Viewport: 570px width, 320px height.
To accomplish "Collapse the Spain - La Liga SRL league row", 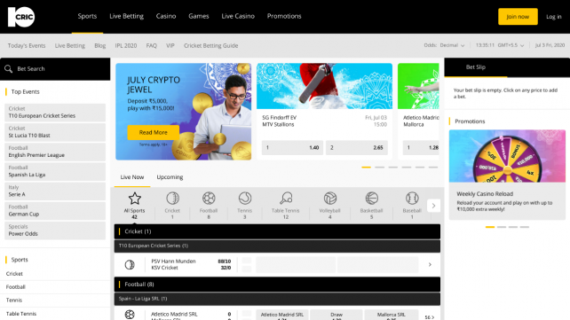I will (277, 299).
